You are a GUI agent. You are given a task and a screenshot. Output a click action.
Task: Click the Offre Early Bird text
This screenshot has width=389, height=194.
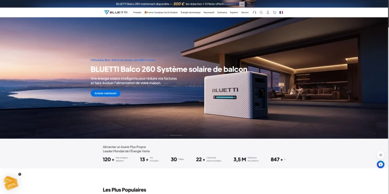(123, 60)
